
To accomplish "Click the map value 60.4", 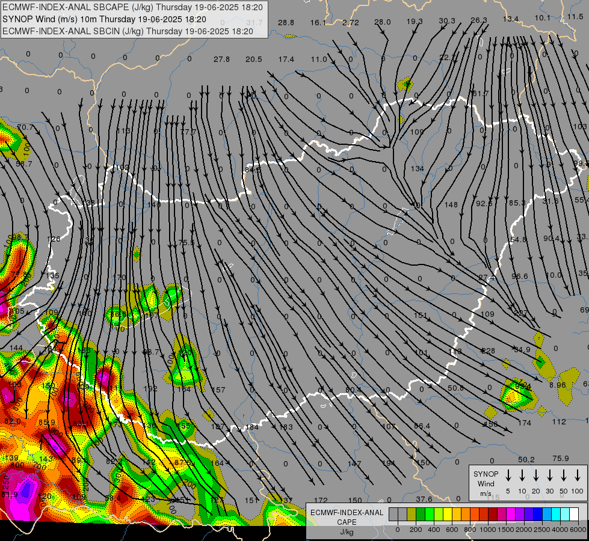I will [x=353, y=390].
